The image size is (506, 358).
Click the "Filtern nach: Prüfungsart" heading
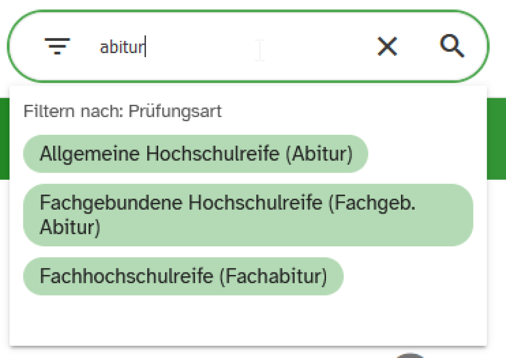(x=122, y=111)
